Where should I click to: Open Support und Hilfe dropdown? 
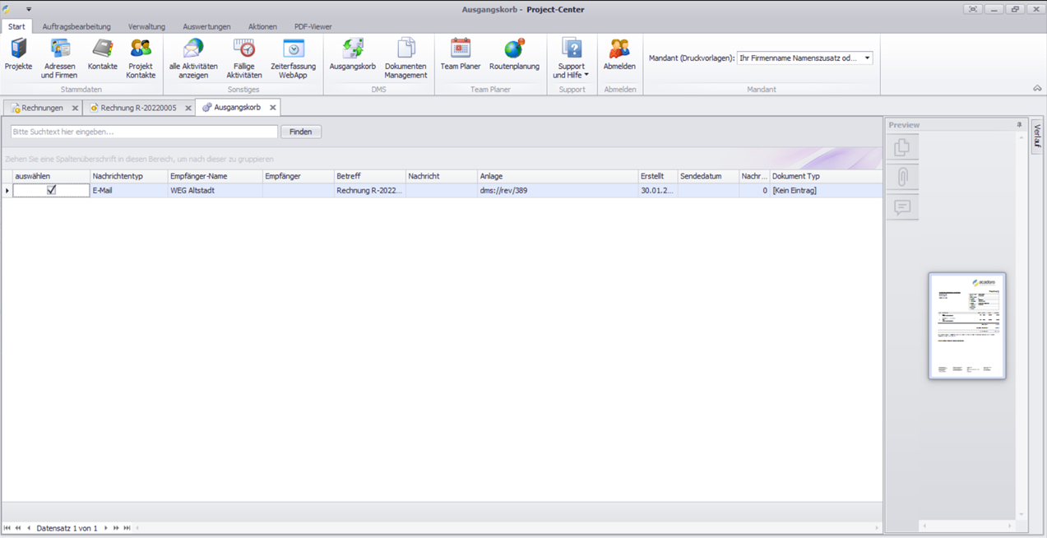571,58
